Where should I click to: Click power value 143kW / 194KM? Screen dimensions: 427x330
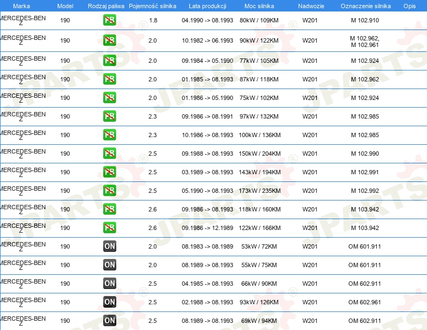tap(259, 172)
